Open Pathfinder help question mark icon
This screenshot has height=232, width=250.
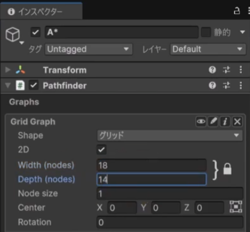pos(212,85)
